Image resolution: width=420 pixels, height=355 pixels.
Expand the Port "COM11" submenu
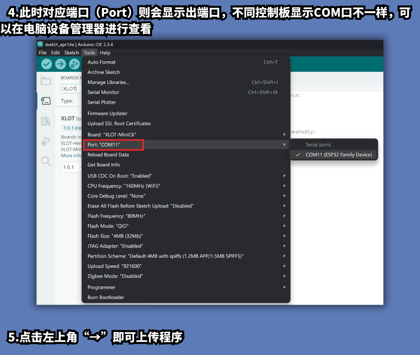point(186,145)
